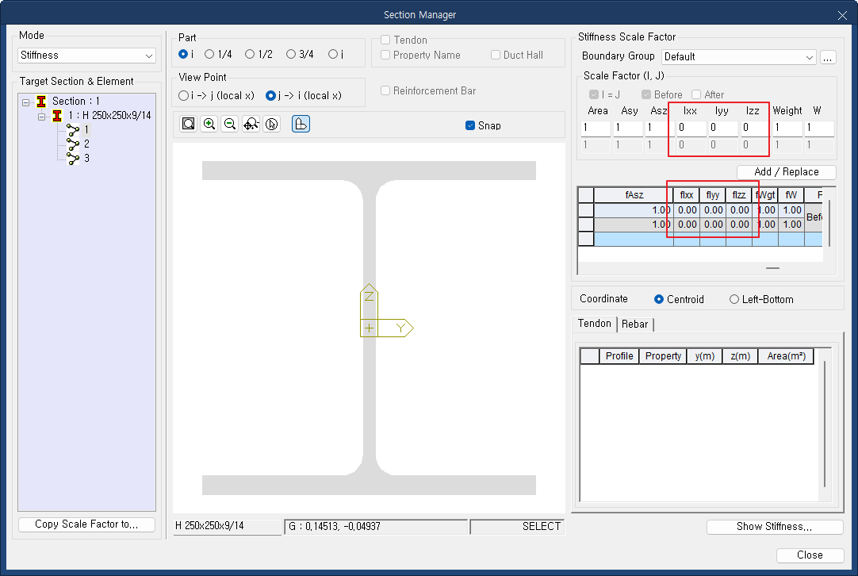Viewport: 858px width, 576px height.
Task: Click the Izz scale factor input field
Action: click(x=755, y=128)
